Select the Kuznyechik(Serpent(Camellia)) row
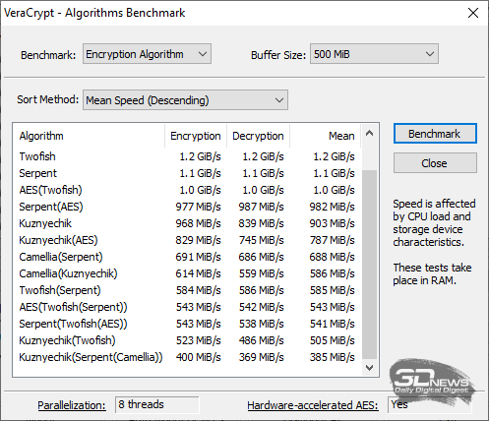This screenshot has height=421, width=489. 187,357
